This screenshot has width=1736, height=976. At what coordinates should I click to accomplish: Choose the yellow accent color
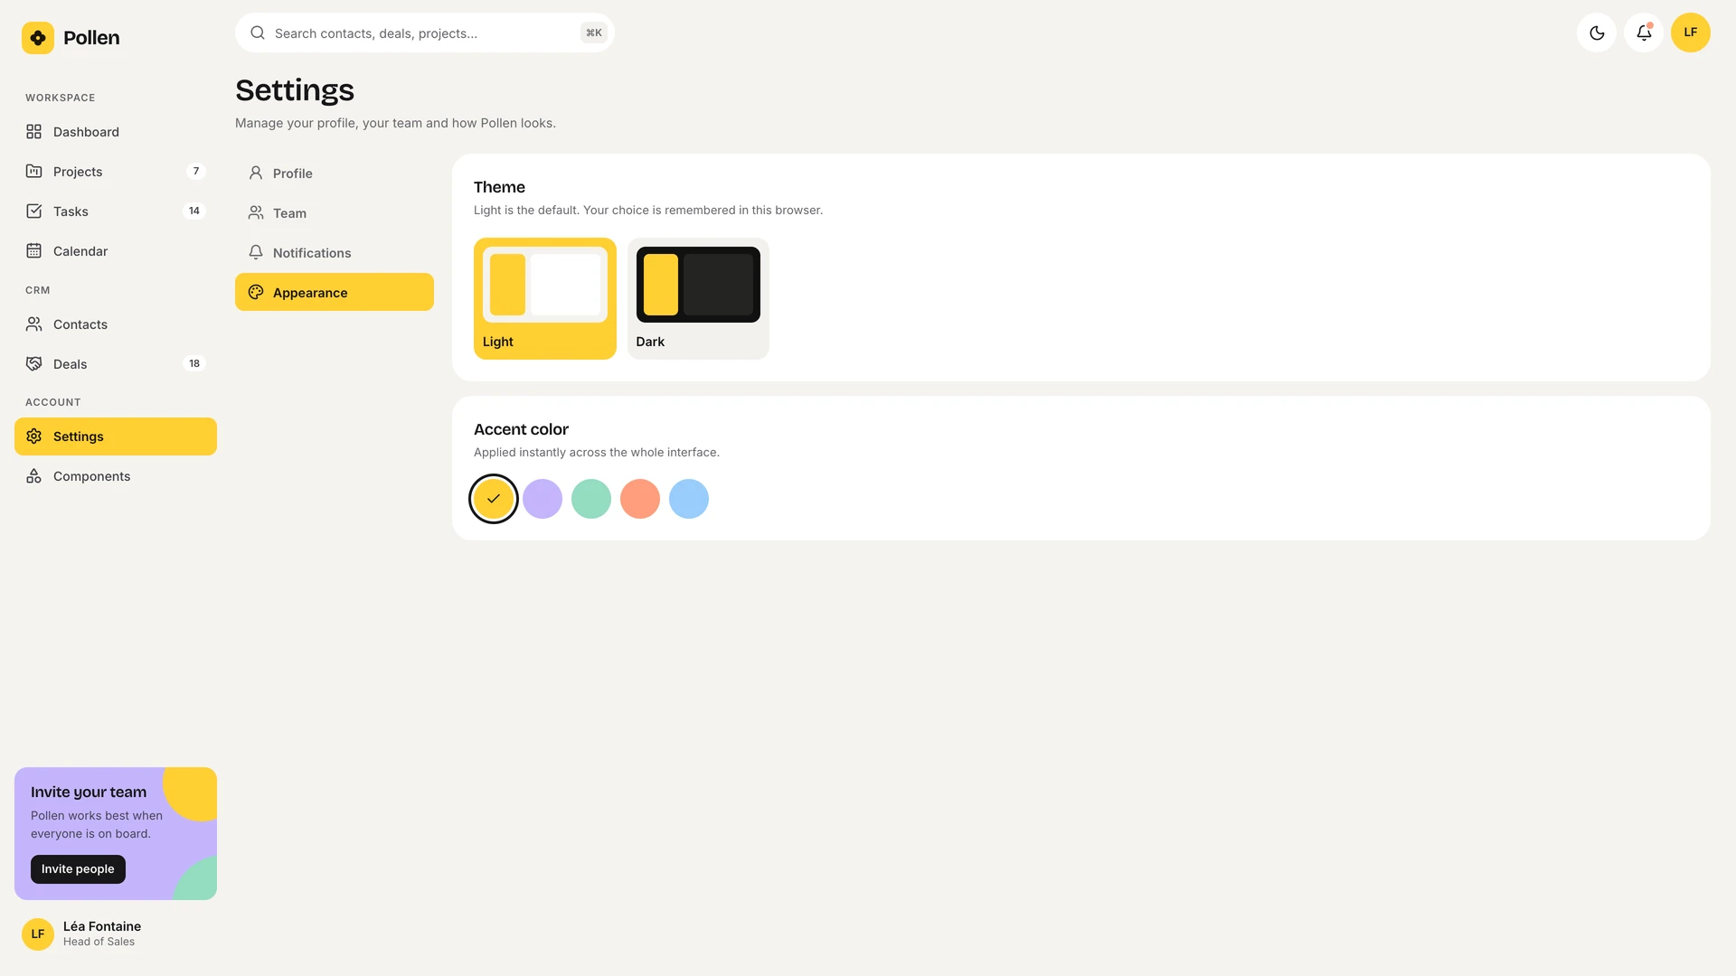pyautogui.click(x=494, y=499)
